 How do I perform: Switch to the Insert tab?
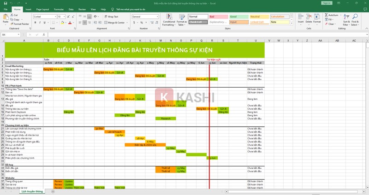click(x=28, y=9)
